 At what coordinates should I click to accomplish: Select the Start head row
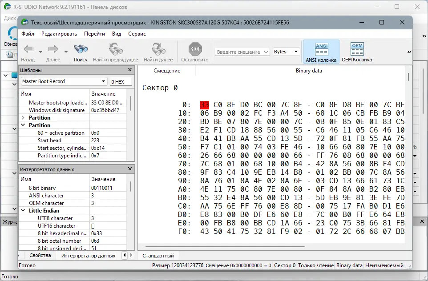[x=73, y=140]
